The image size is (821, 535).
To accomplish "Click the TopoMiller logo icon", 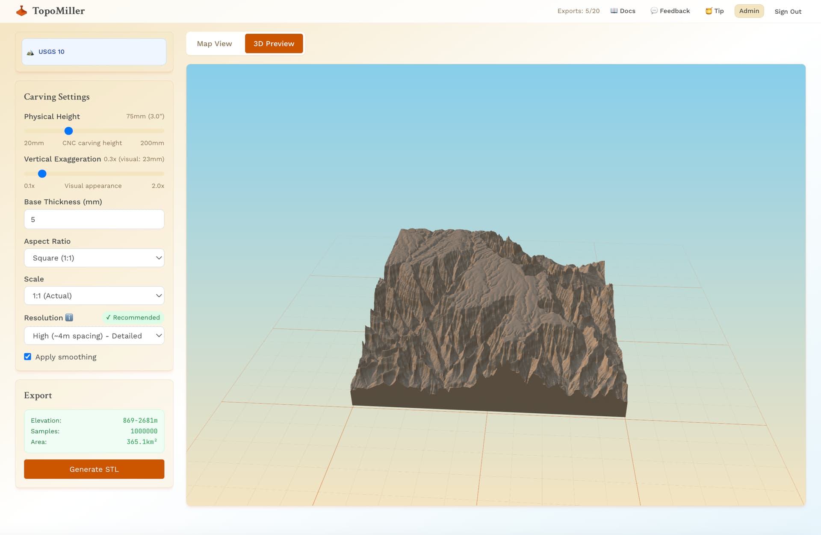I will tap(21, 11).
